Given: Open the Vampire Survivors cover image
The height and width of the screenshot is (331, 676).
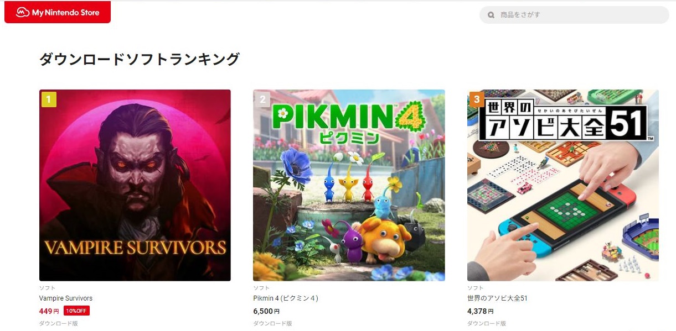Looking at the screenshot, I should pos(135,185).
